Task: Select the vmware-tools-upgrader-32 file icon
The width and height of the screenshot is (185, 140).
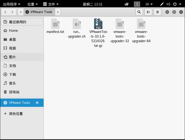Action: coord(120,24)
